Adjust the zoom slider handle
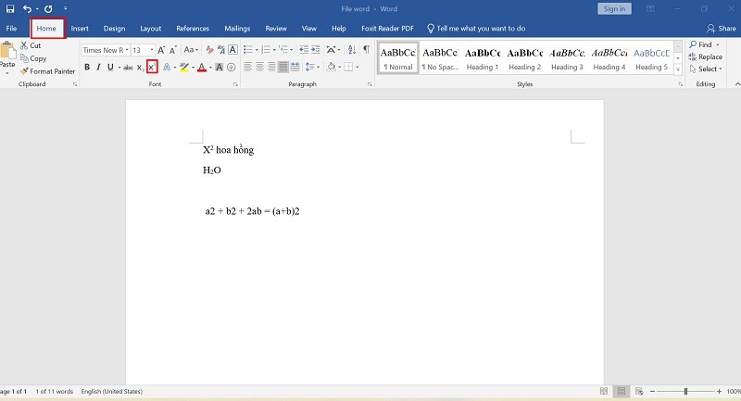Viewport: 741px width, 401px height. pos(685,391)
